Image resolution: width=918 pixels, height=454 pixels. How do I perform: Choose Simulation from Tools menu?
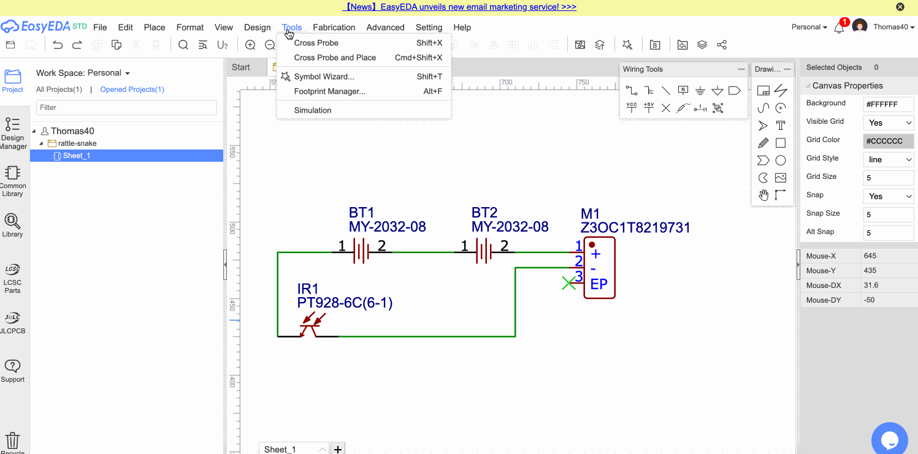tap(364, 110)
